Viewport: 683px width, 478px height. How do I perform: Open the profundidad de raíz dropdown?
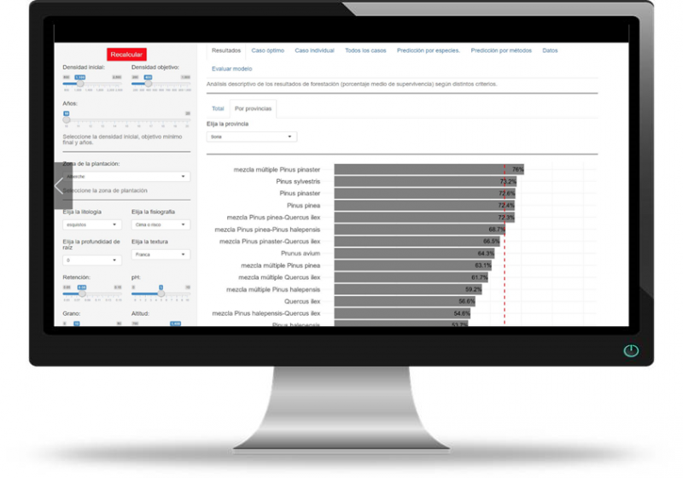tap(92, 259)
